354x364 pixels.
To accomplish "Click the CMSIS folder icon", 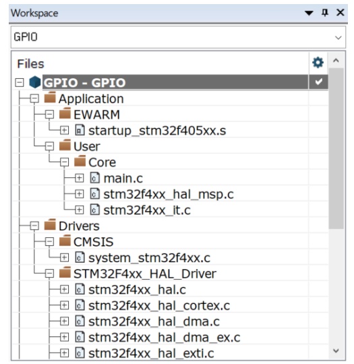I will click(x=65, y=241).
